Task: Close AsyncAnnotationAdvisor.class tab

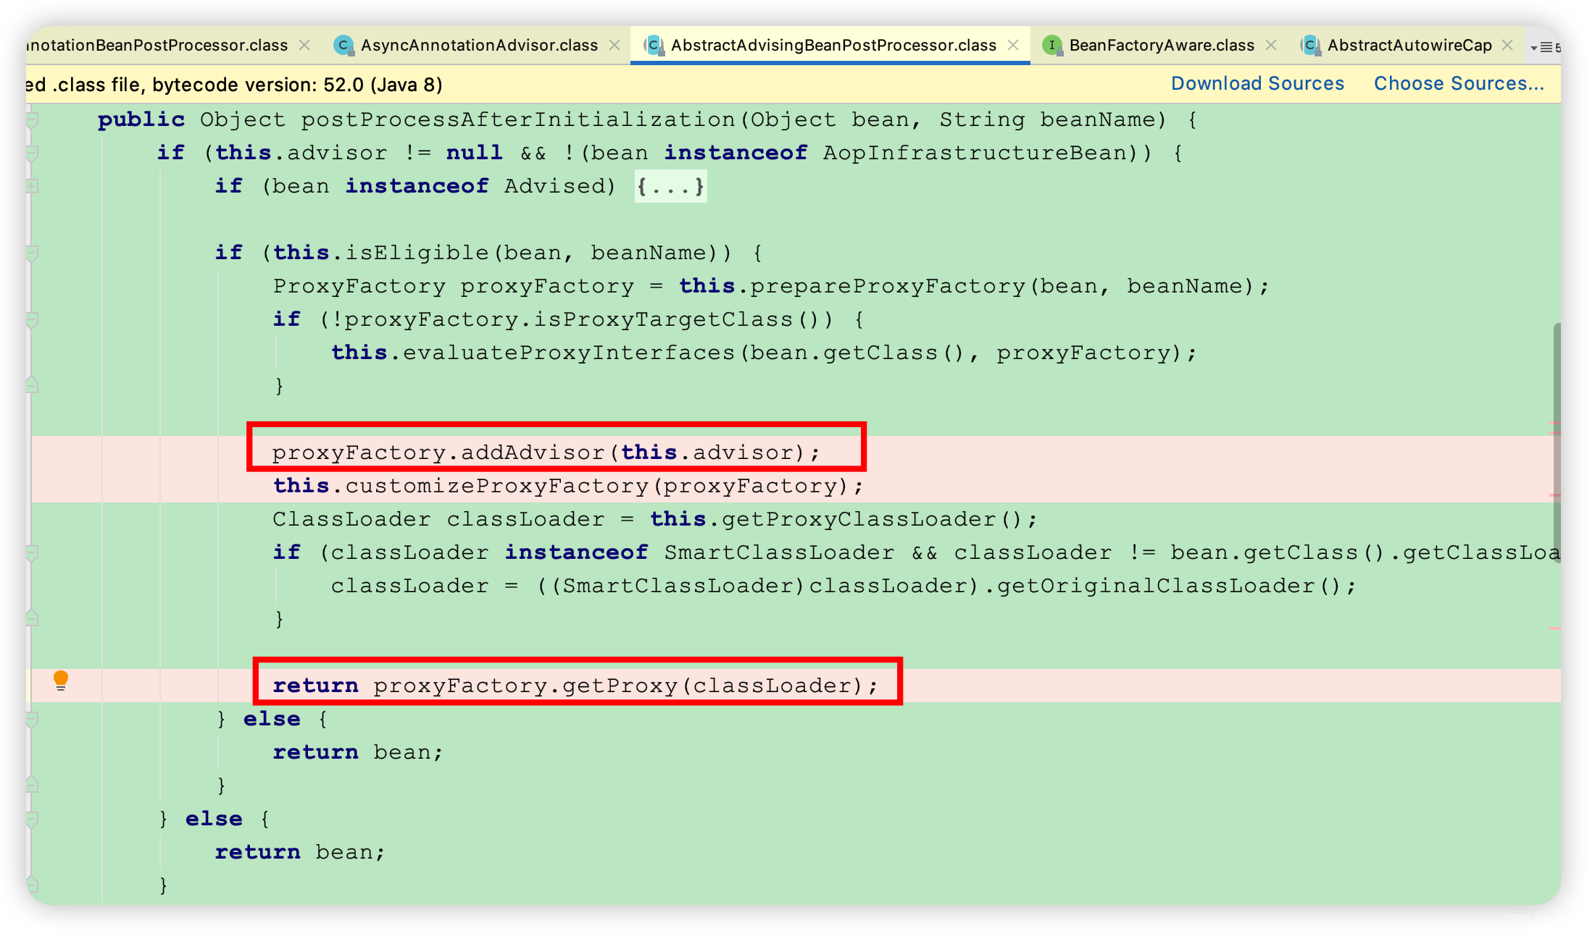Action: coord(615,46)
